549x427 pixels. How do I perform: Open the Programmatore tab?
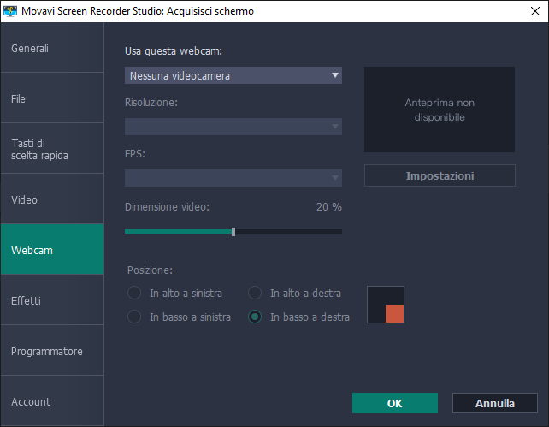point(51,351)
